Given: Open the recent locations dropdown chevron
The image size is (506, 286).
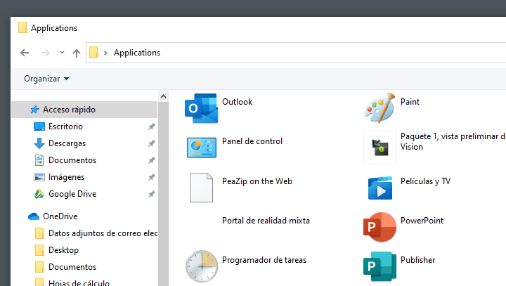Looking at the screenshot, I should coord(62,52).
